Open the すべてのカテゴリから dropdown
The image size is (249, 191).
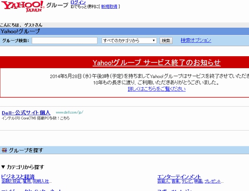[x=129, y=41]
